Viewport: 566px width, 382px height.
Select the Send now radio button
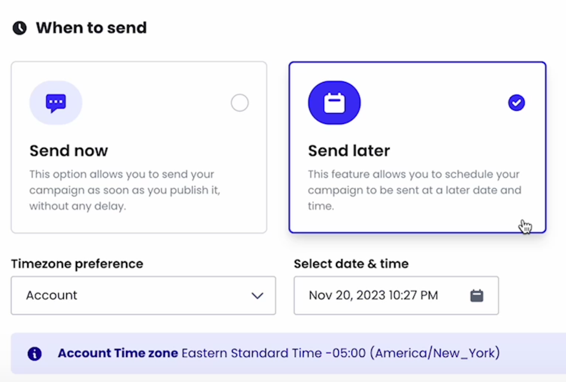pyautogui.click(x=240, y=103)
